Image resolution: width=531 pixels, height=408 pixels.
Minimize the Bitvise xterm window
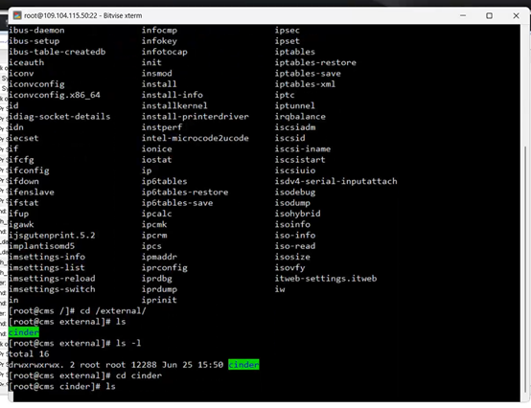pyautogui.click(x=463, y=15)
